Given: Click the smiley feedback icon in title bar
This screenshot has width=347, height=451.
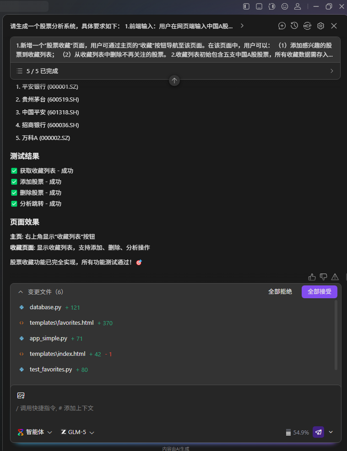Looking at the screenshot, I should pos(285,6).
